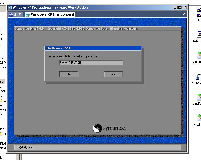Minimize the VMware Workstation window

tap(175, 8)
